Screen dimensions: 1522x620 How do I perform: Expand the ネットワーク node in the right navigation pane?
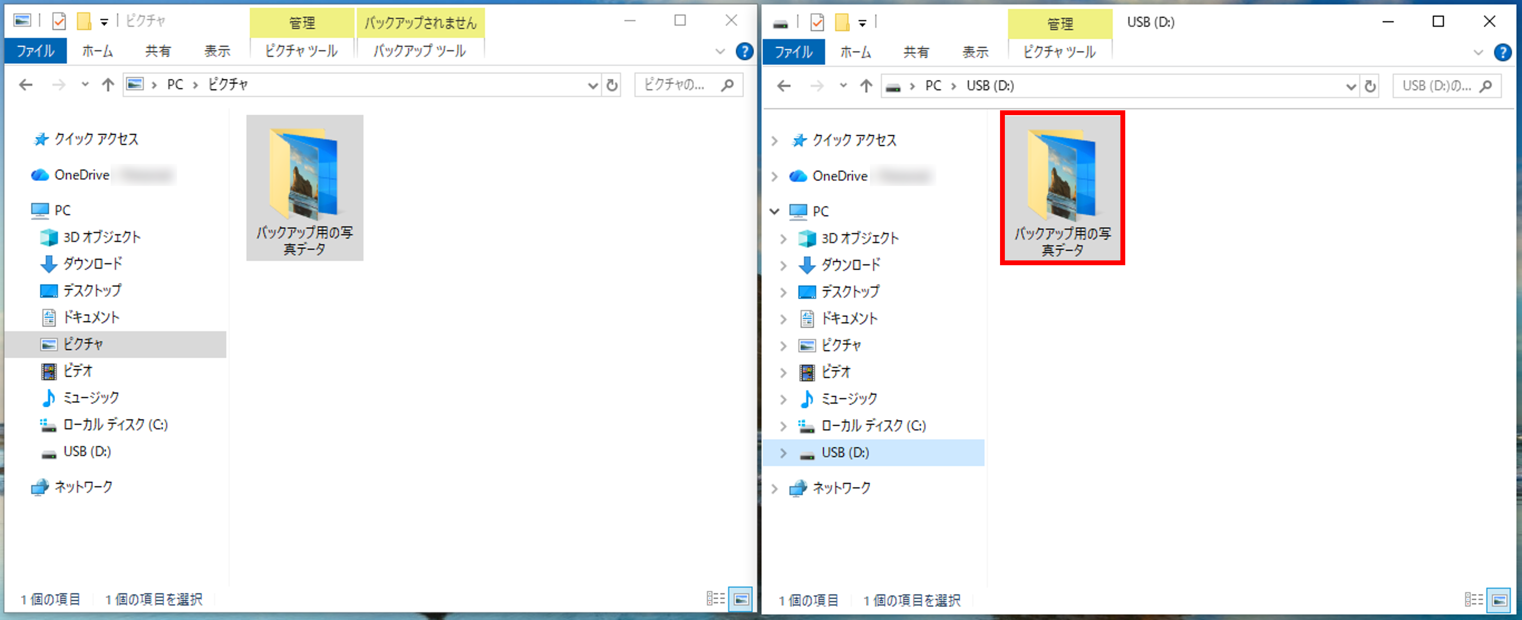pos(774,488)
